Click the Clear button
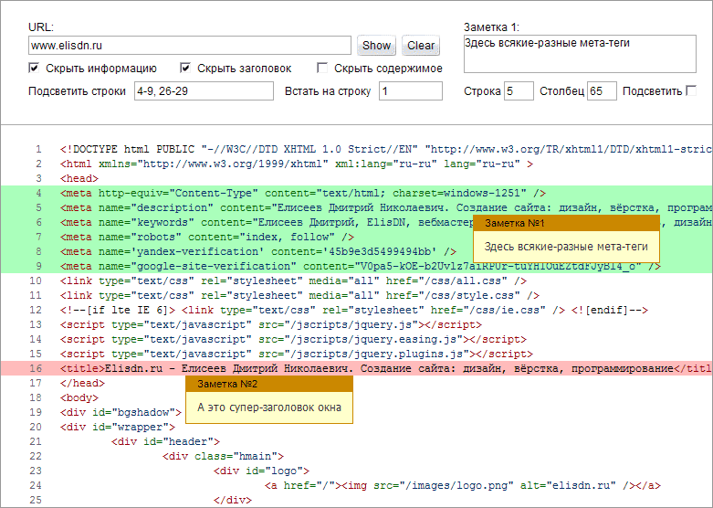Image resolution: width=713 pixels, height=508 pixels. point(421,46)
